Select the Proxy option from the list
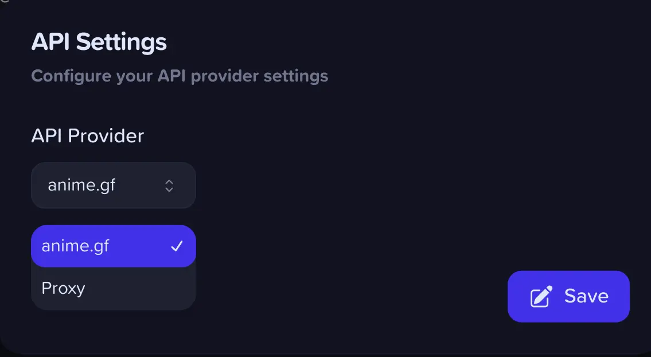The image size is (651, 357). pos(114,289)
